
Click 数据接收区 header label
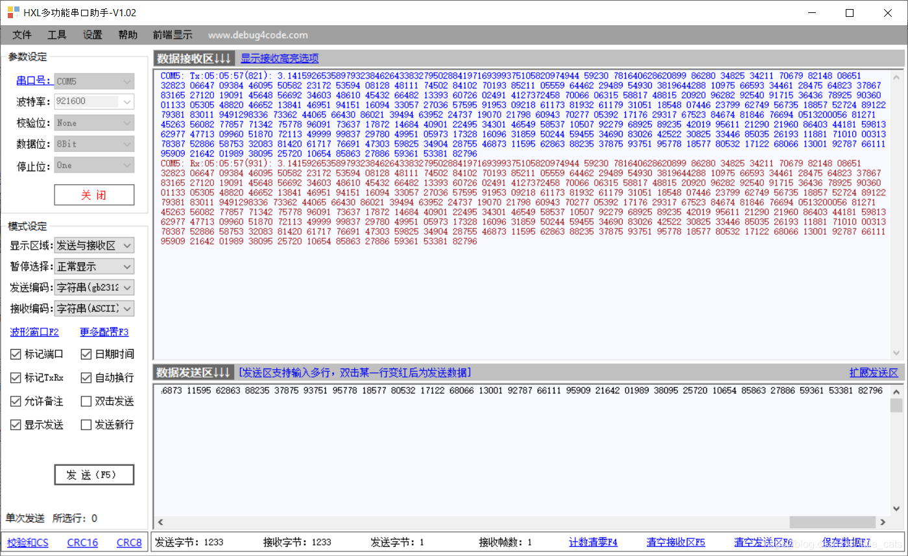pos(193,58)
